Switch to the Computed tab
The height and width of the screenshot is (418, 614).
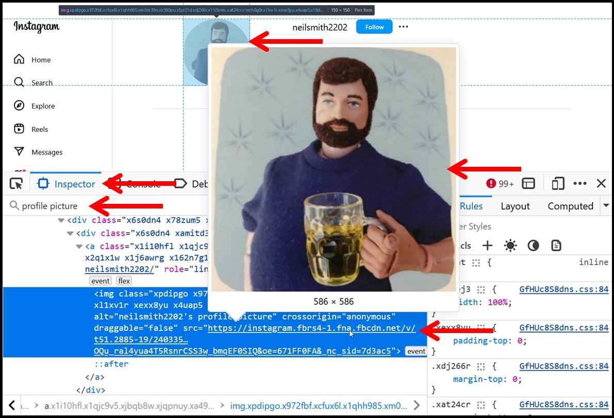[570, 206]
